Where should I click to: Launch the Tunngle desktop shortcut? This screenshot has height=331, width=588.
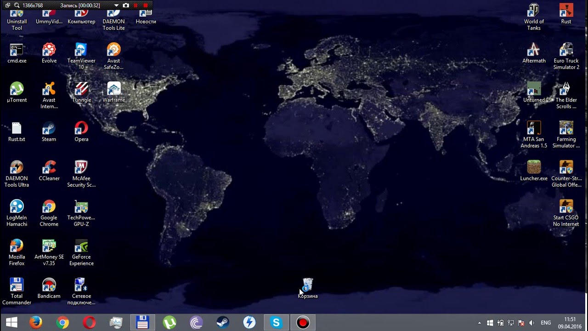81,92
